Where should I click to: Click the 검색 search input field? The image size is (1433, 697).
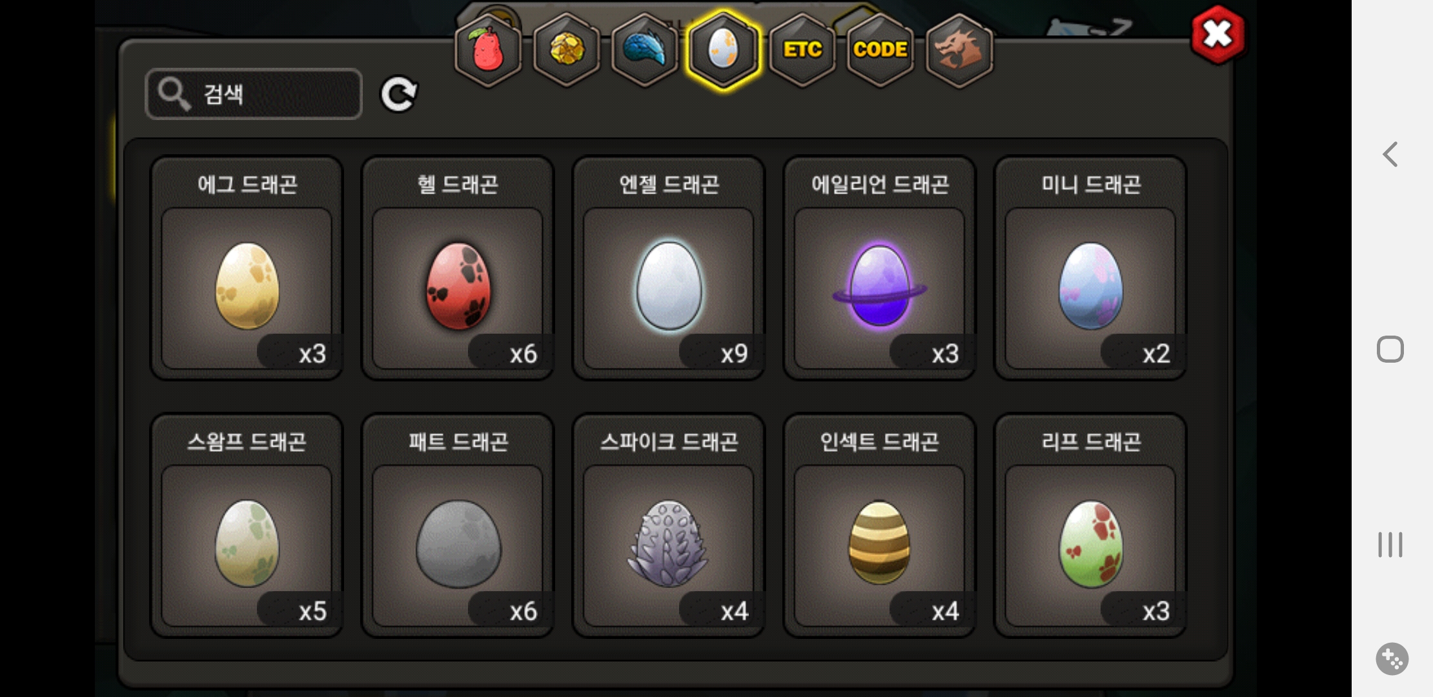(x=254, y=94)
